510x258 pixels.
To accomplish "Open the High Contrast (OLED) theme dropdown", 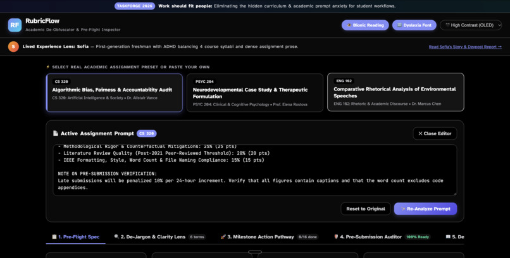I will (471, 25).
